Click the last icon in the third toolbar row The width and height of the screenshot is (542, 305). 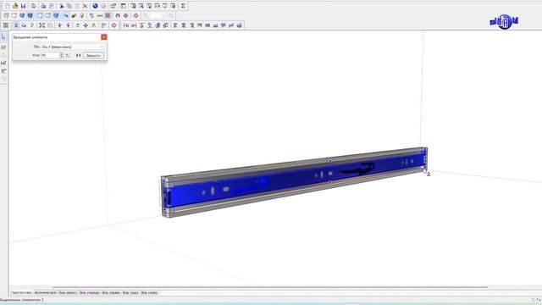(239, 25)
